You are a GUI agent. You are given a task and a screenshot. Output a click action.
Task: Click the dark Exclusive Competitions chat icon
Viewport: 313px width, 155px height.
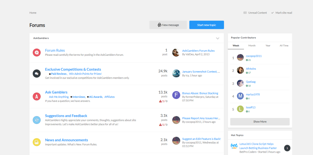37,73
